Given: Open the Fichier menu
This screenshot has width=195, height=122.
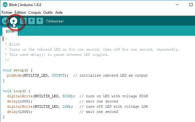Looking at the screenshot, I should click(7, 13).
